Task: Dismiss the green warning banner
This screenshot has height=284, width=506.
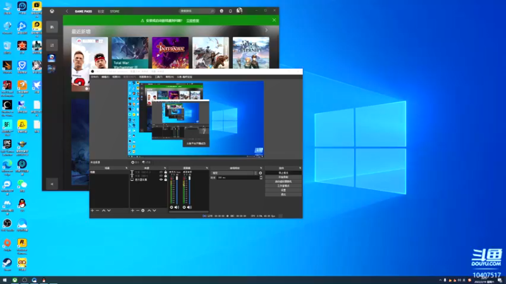Action: pos(274,20)
